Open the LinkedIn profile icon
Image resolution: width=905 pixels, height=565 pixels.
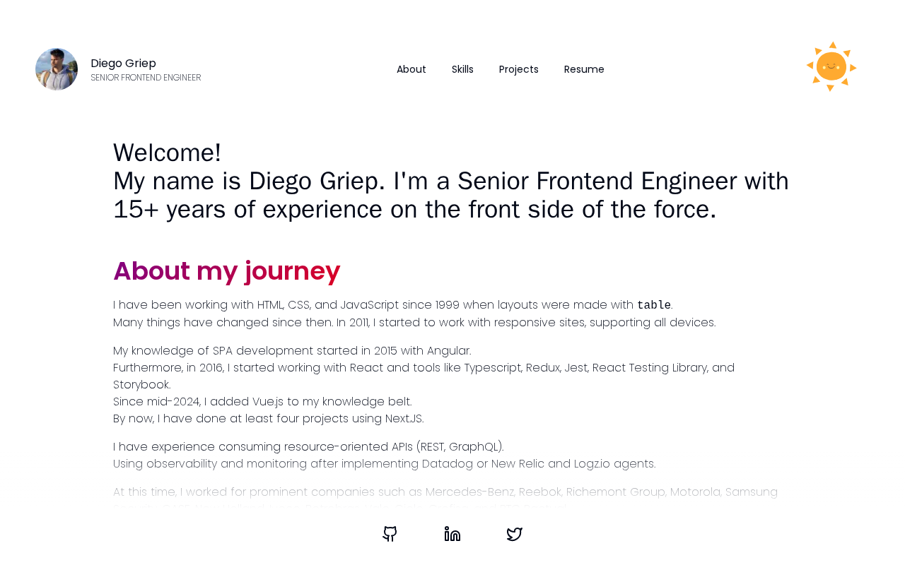click(452, 534)
